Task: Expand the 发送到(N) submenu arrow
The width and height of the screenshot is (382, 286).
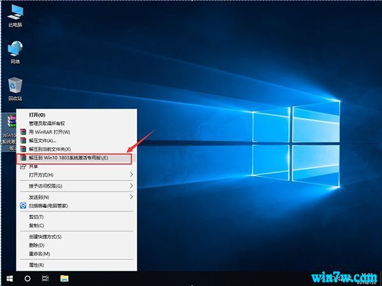Action: pos(131,197)
